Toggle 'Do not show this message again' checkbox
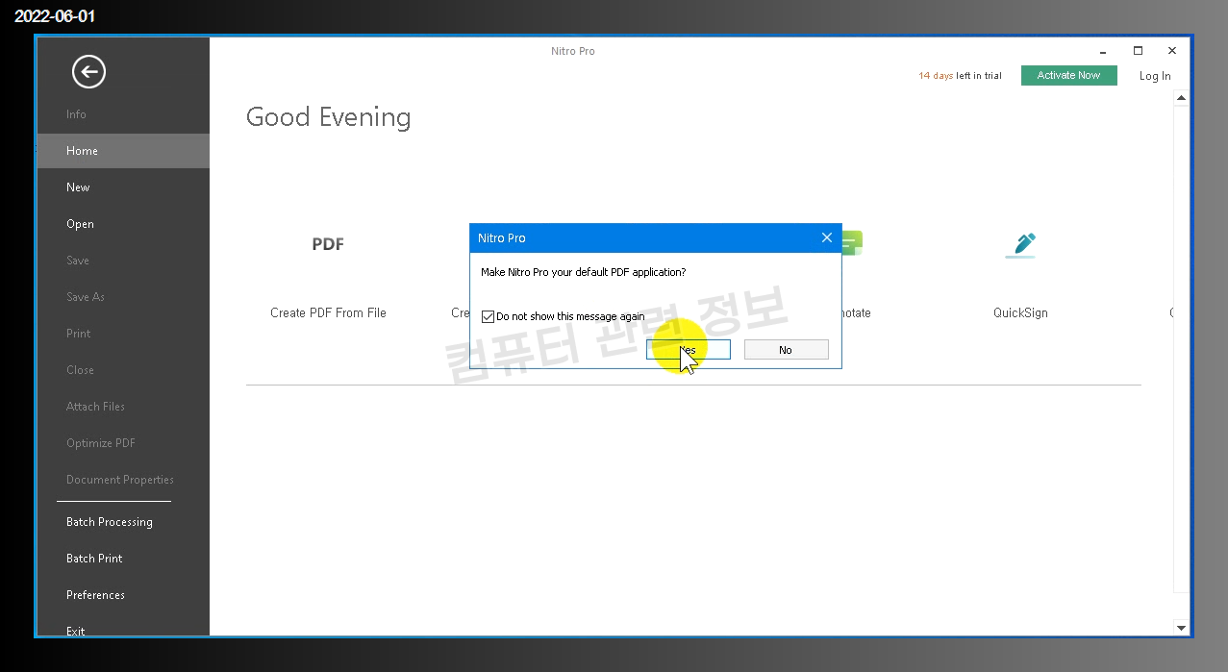The image size is (1228, 672). point(488,316)
